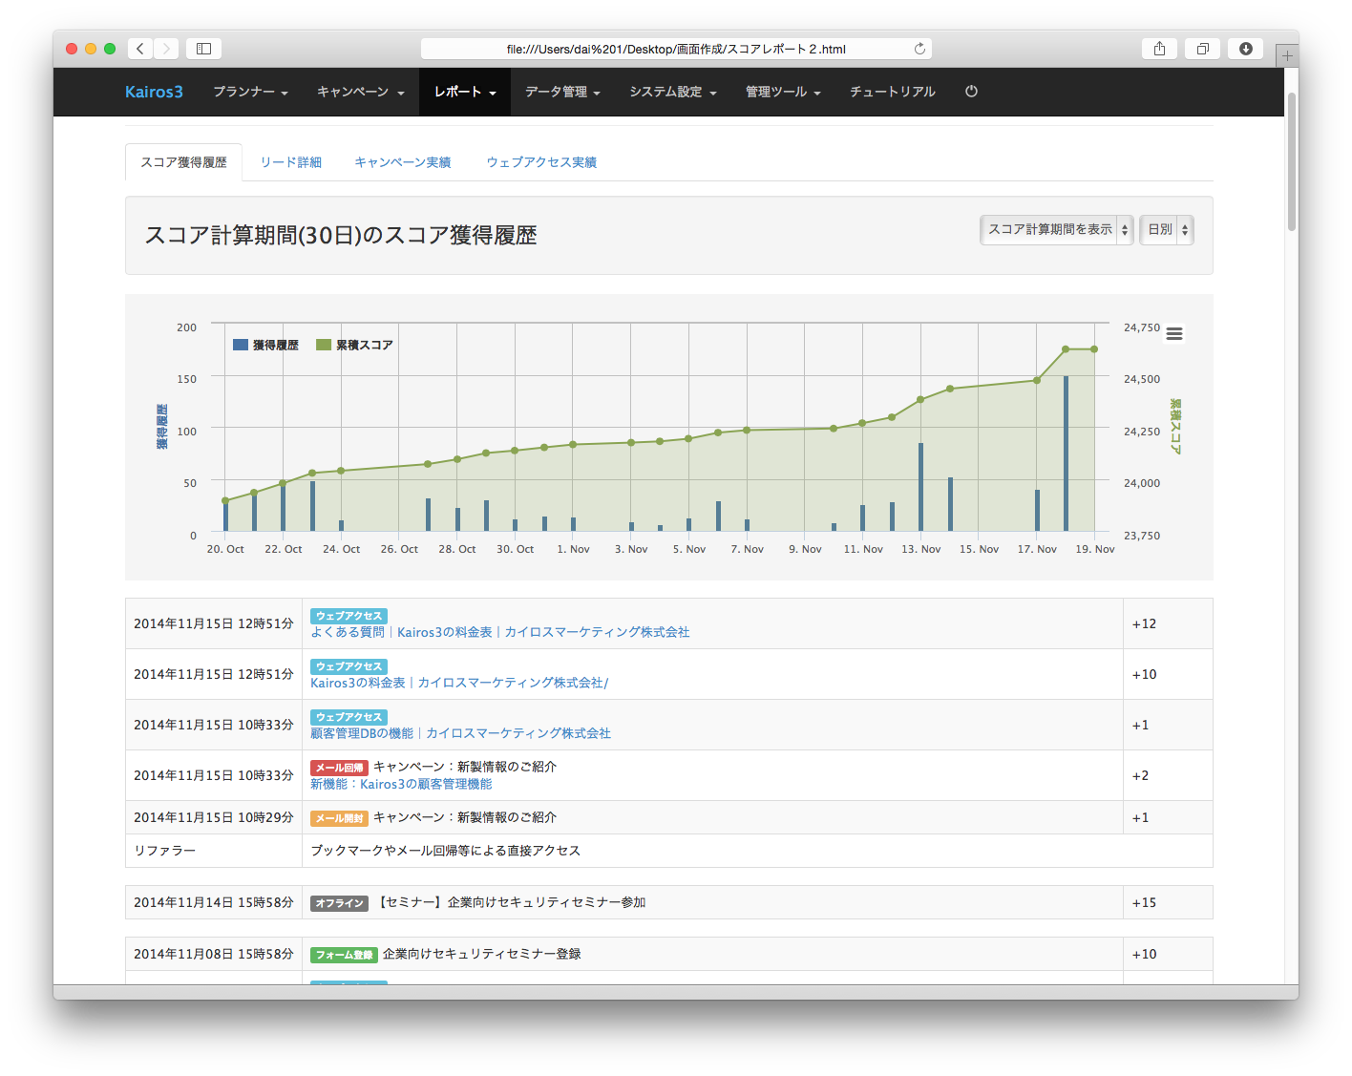1352x1076 pixels.
Task: Click the Safari back arrow button
Action: click(140, 49)
